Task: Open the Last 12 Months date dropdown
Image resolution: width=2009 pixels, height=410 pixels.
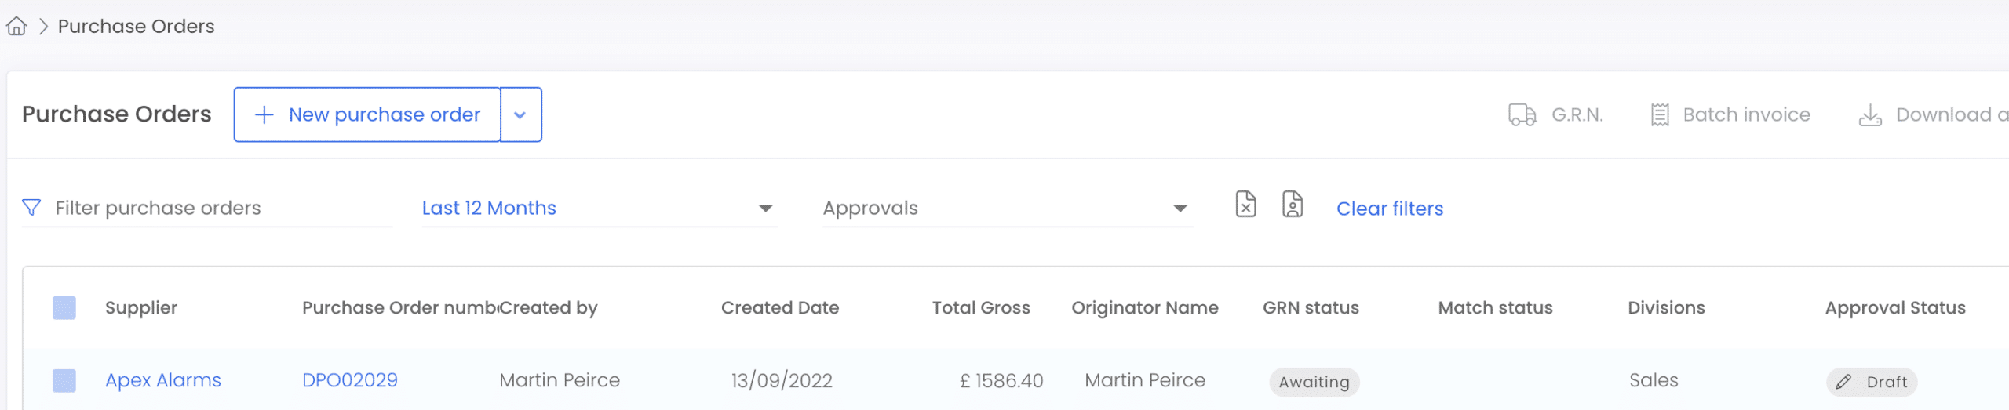Action: click(600, 208)
